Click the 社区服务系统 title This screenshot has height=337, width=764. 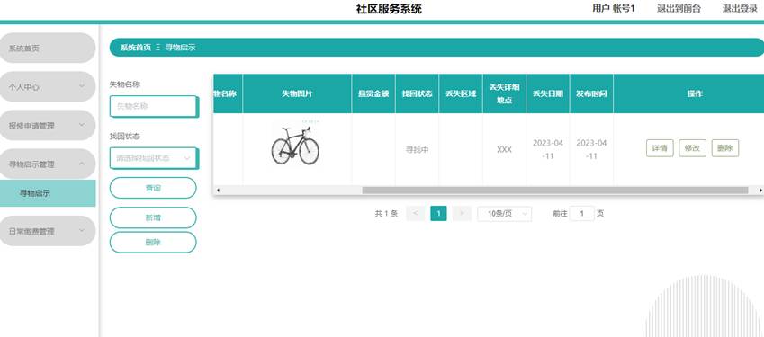click(389, 9)
